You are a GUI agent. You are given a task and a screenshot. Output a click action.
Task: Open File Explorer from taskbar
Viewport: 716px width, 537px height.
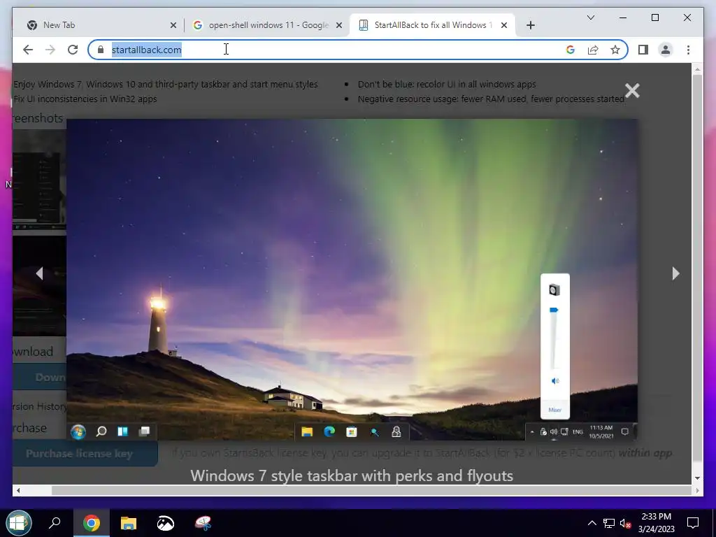pos(129,523)
